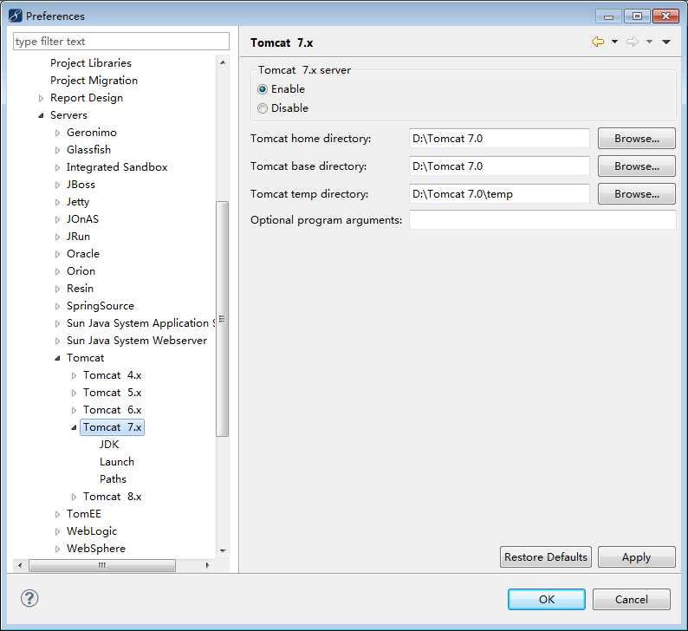Expand the Resin node
The width and height of the screenshot is (688, 631).
tap(57, 289)
